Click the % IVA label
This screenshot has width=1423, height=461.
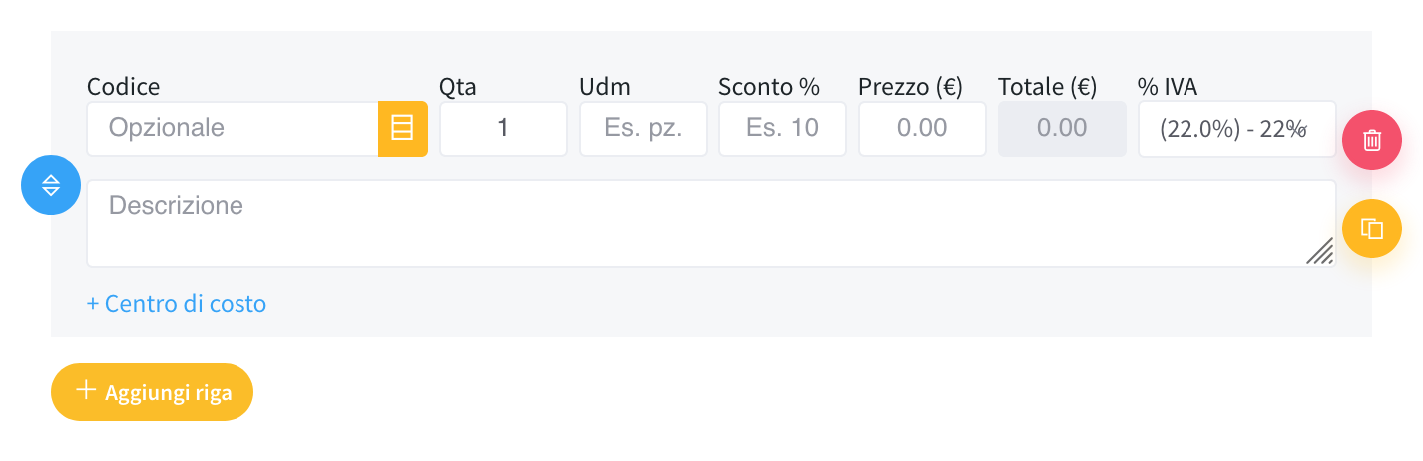coord(1168,87)
